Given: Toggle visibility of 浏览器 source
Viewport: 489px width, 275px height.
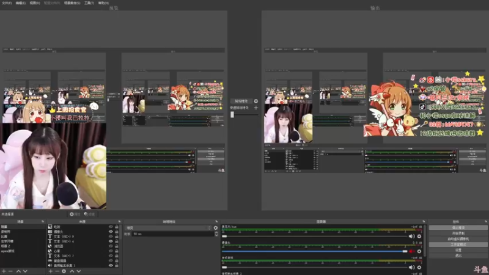Looking at the screenshot, I should tap(111, 246).
